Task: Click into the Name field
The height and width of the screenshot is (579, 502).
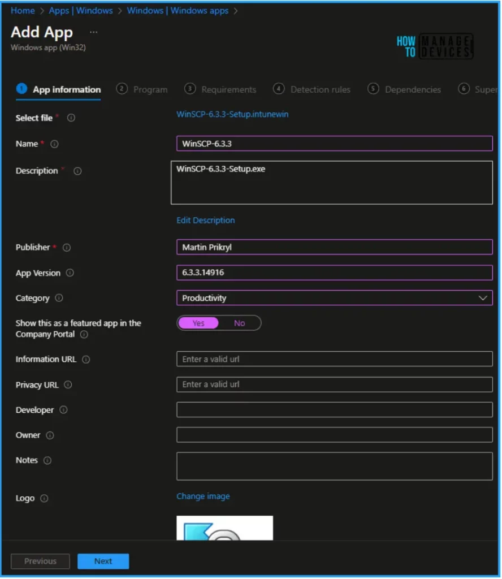Action: [x=335, y=144]
